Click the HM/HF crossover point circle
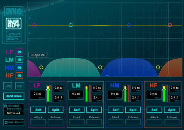The width and height of the screenshot is (184, 130). click(158, 67)
